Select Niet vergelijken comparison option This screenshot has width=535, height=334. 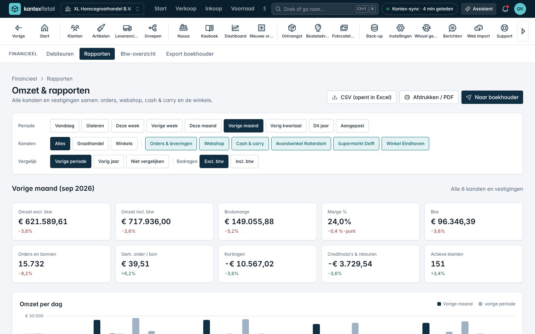pyautogui.click(x=147, y=161)
